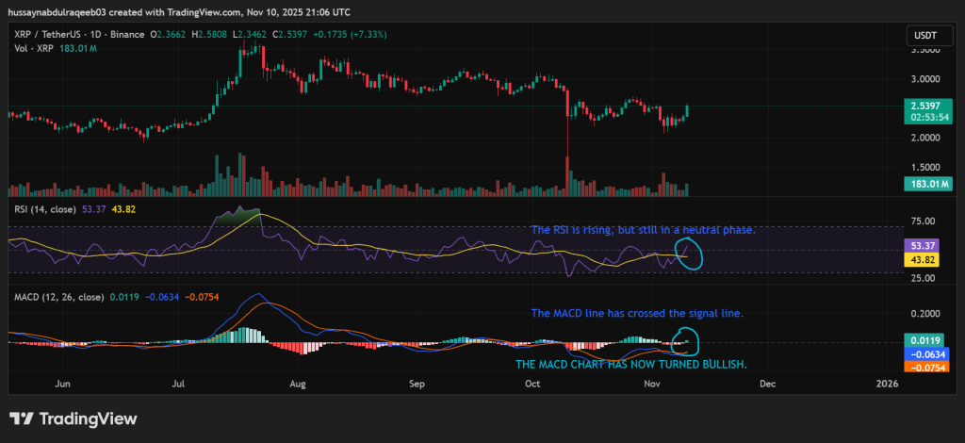965x443 pixels.
Task: Click the 'MACD line has crossed' annotation
Action: pyautogui.click(x=638, y=313)
